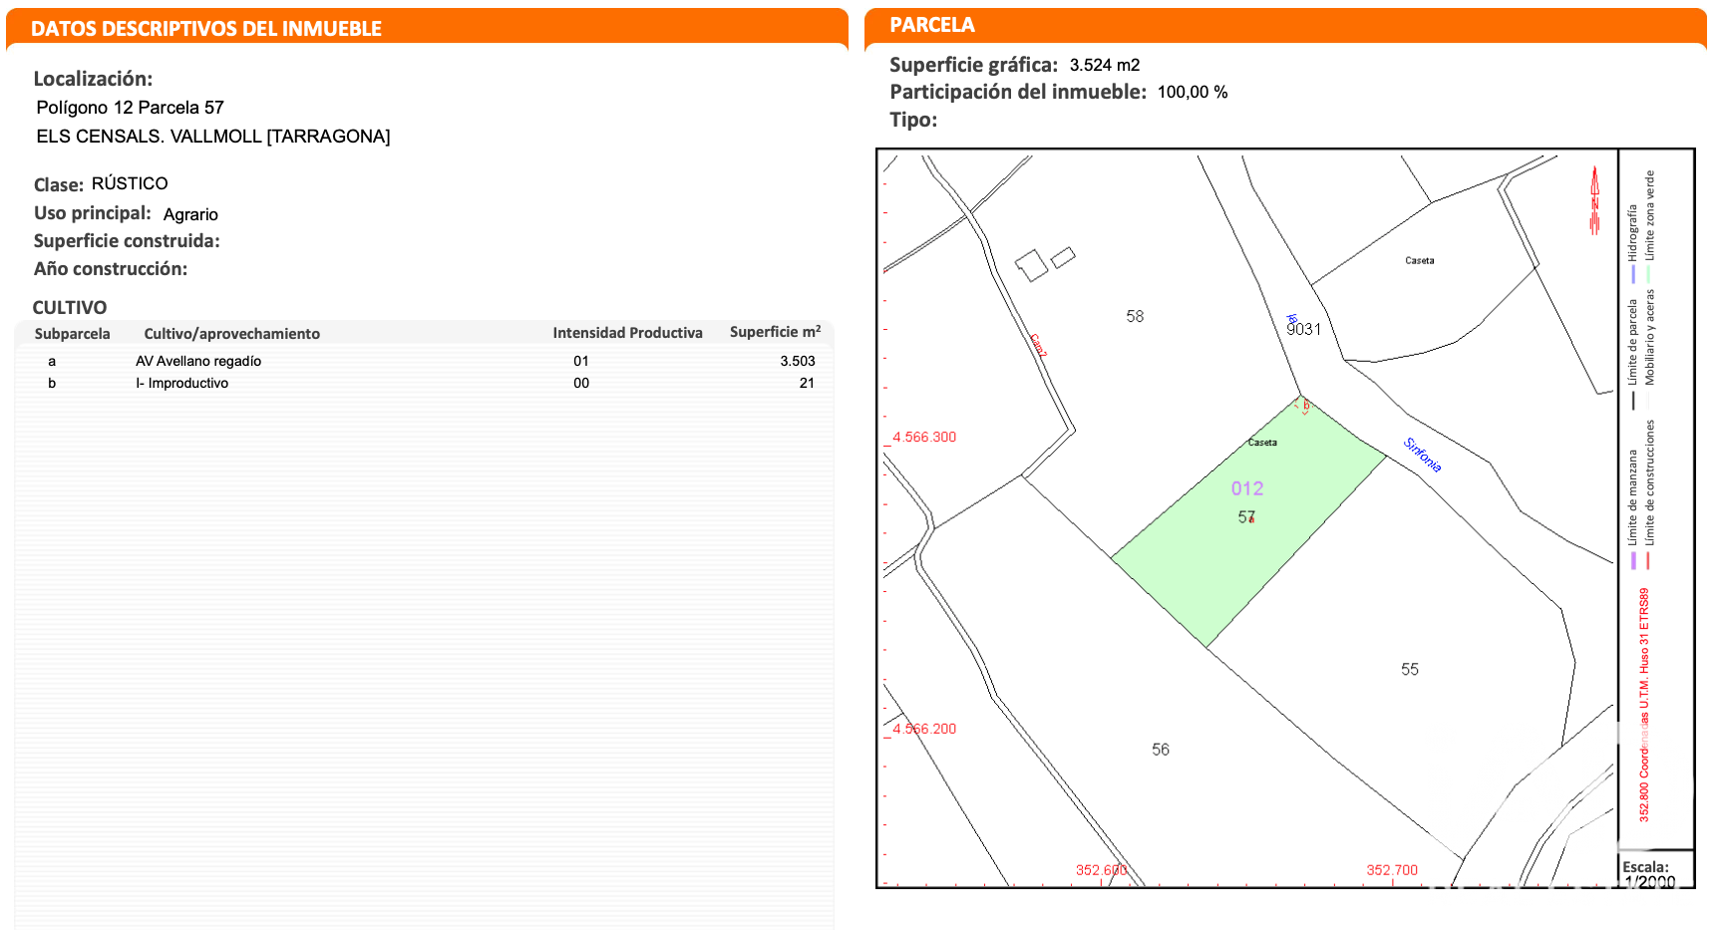Click the '100,00 %' participation value
Image resolution: width=1718 pixels, height=930 pixels.
[1193, 92]
